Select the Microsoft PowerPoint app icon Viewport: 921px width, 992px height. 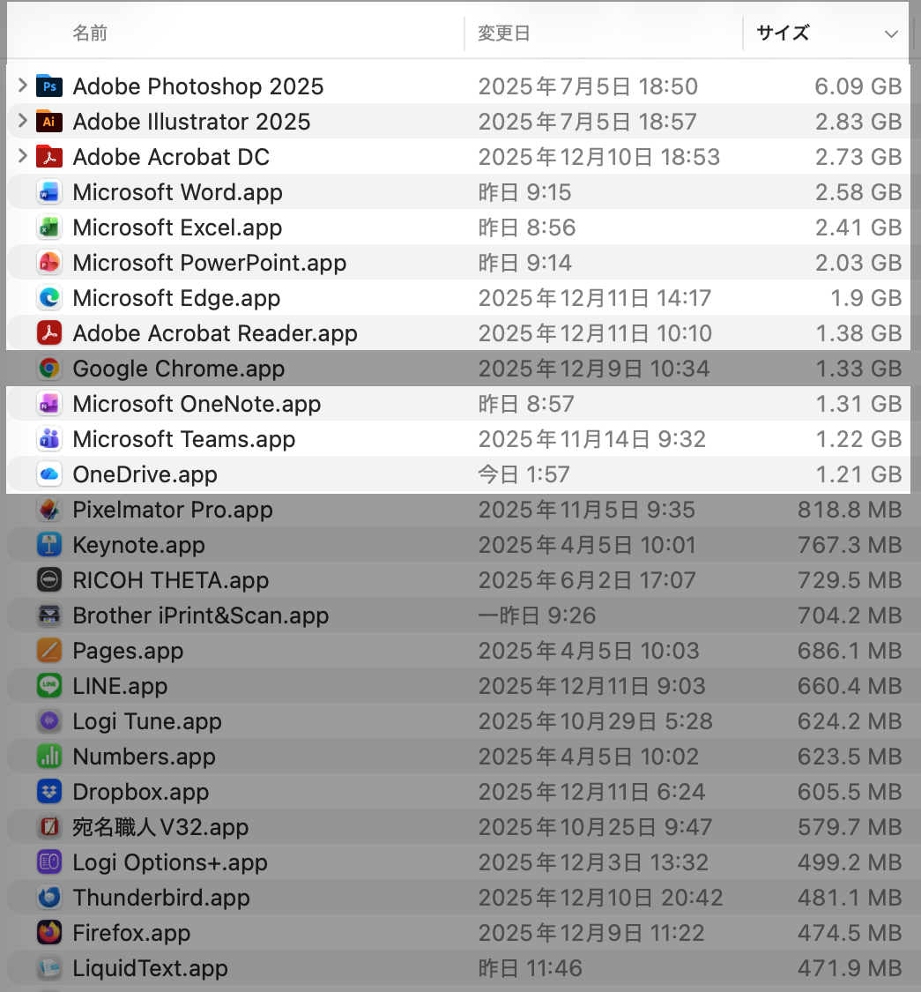point(49,263)
